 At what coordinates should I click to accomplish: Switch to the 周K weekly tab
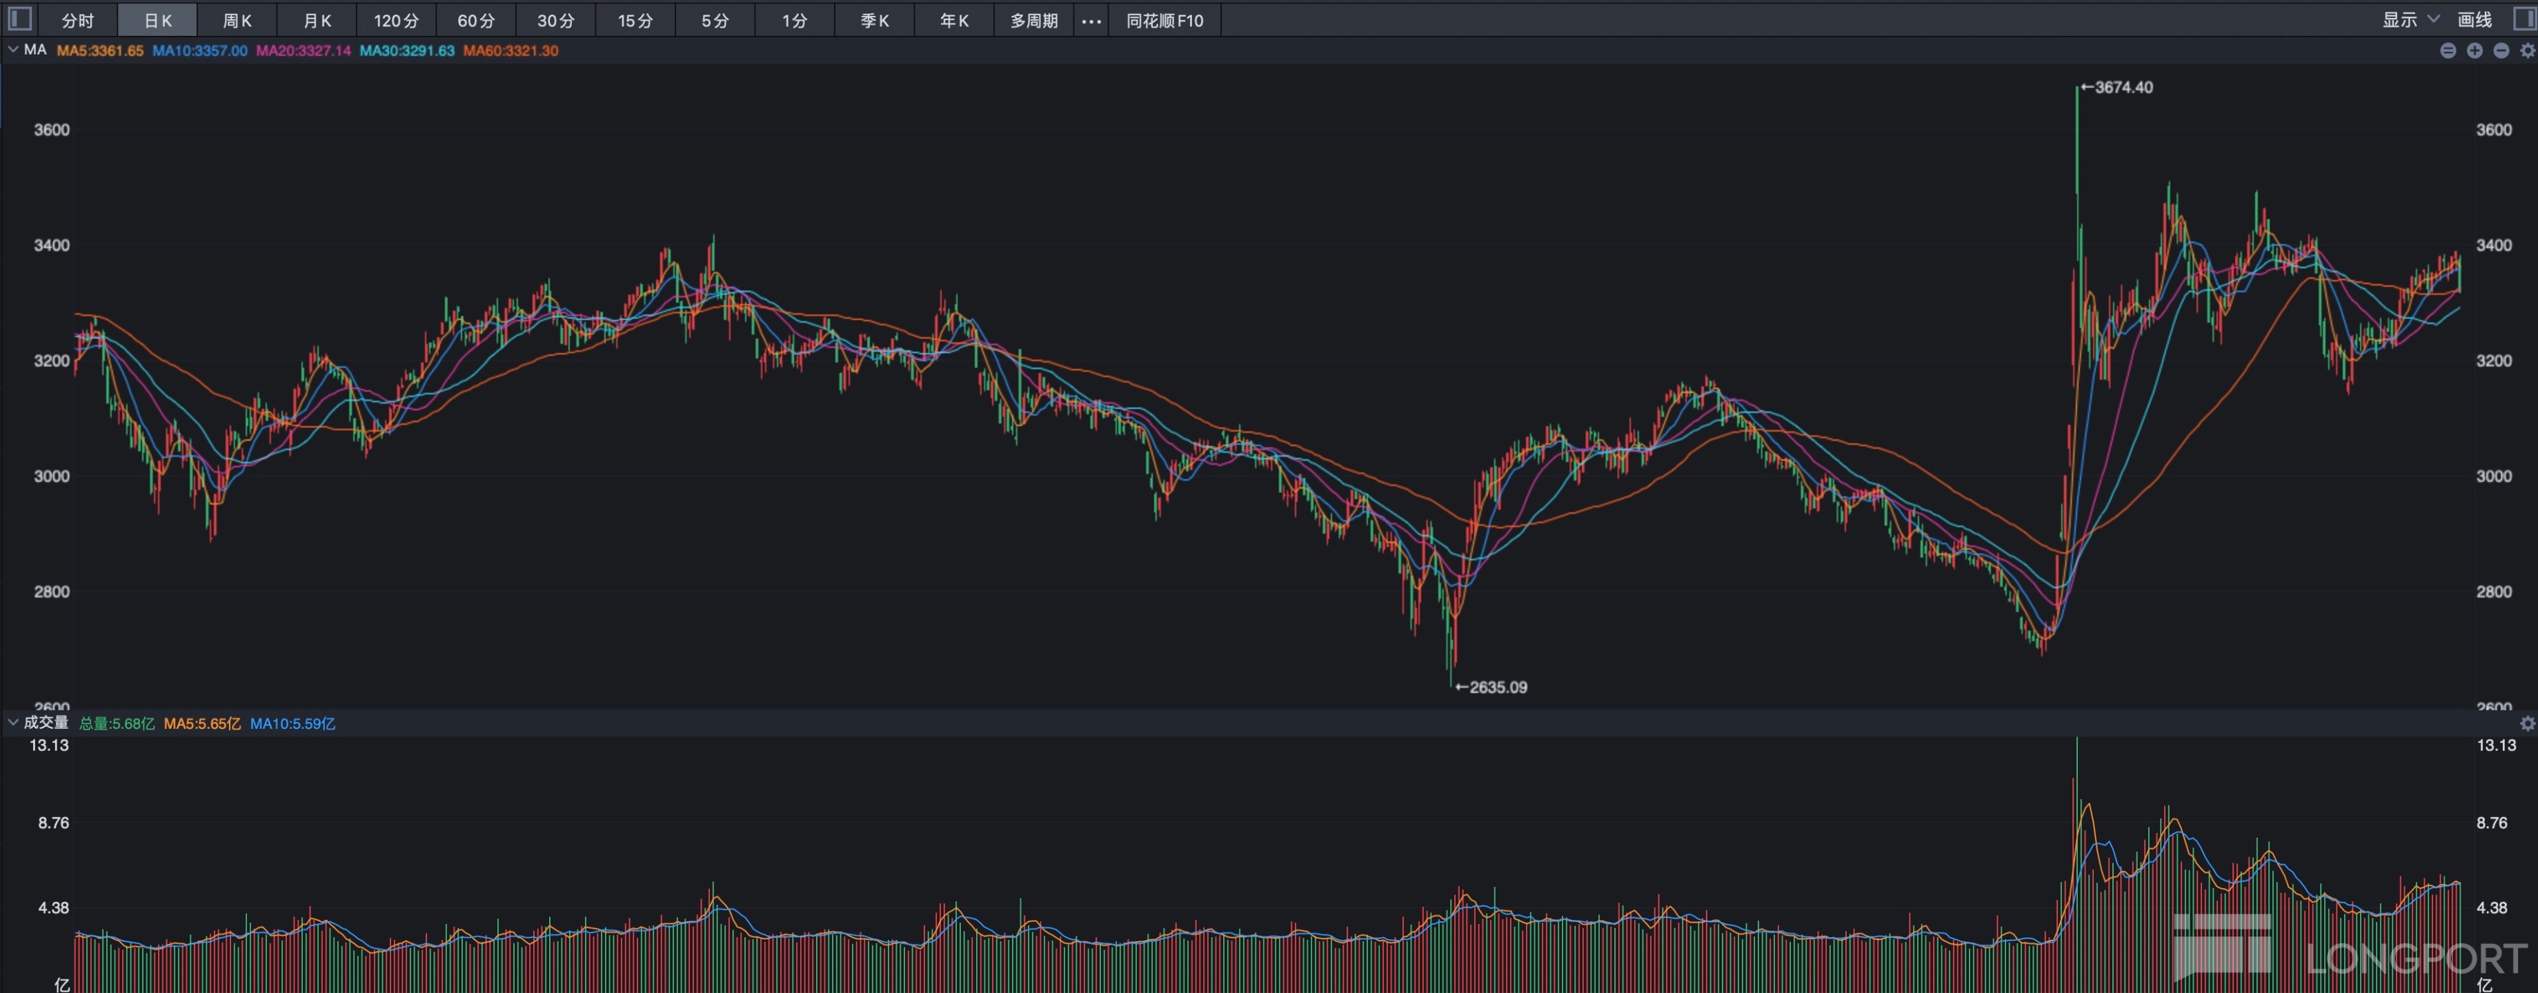[237, 21]
